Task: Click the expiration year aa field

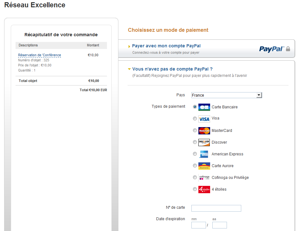Action: (x=220, y=225)
